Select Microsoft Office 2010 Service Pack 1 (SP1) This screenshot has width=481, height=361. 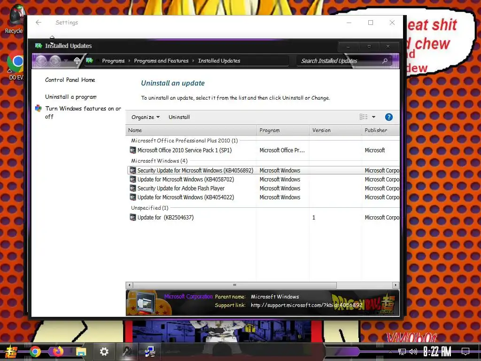pyautogui.click(x=184, y=150)
